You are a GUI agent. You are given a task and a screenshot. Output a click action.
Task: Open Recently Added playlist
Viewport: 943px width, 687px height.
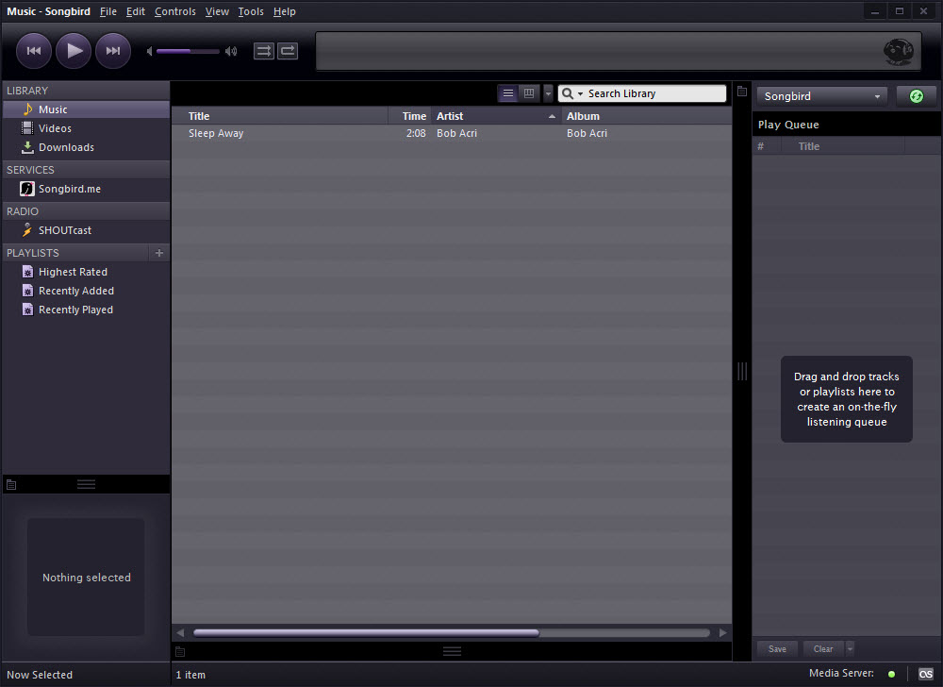[x=87, y=291]
